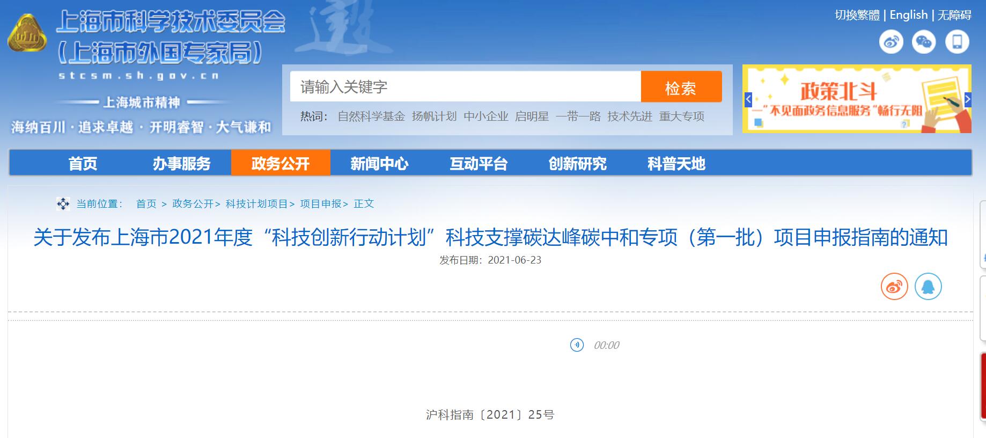Open the 政策北斗 banner image
This screenshot has width=986, height=438.
click(x=857, y=99)
